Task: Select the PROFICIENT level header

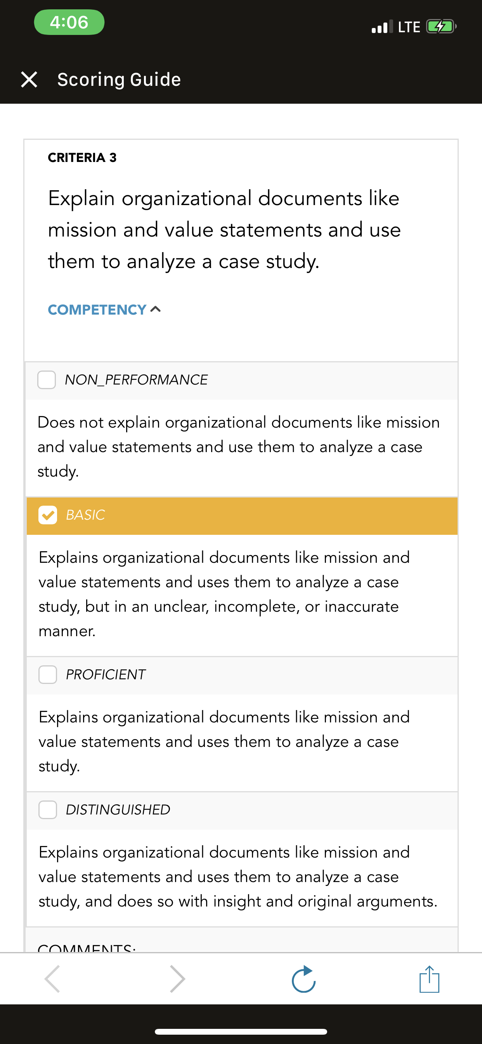Action: pyautogui.click(x=242, y=675)
